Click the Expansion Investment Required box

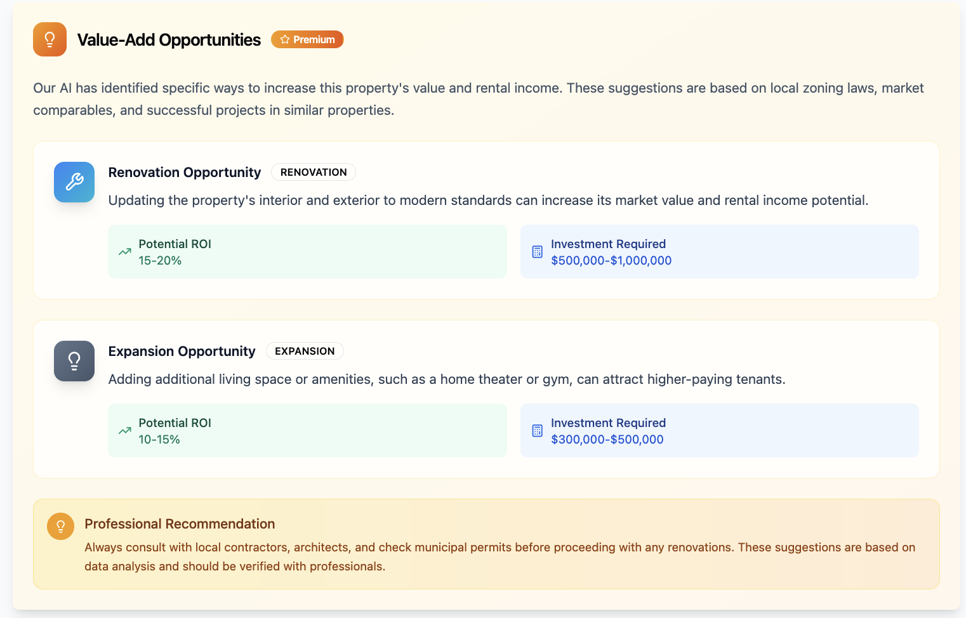coord(720,430)
